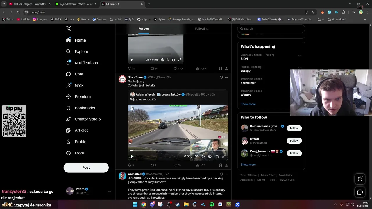Enter fullscreen on roundabout video
This screenshot has width=372, height=209.
pos(224,156)
